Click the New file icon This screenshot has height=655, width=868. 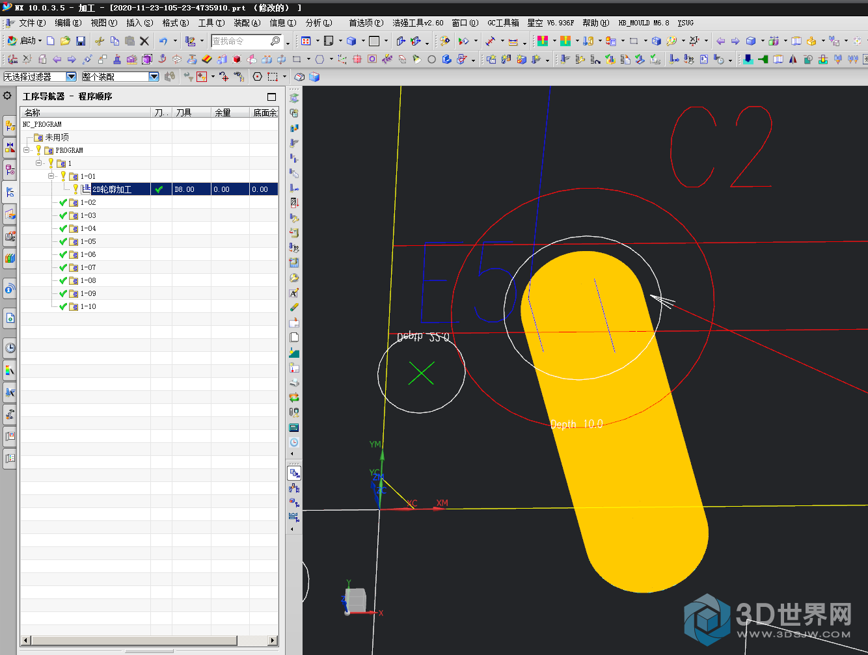click(x=51, y=41)
